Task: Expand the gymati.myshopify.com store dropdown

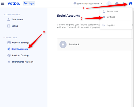Action: coord(101,4)
